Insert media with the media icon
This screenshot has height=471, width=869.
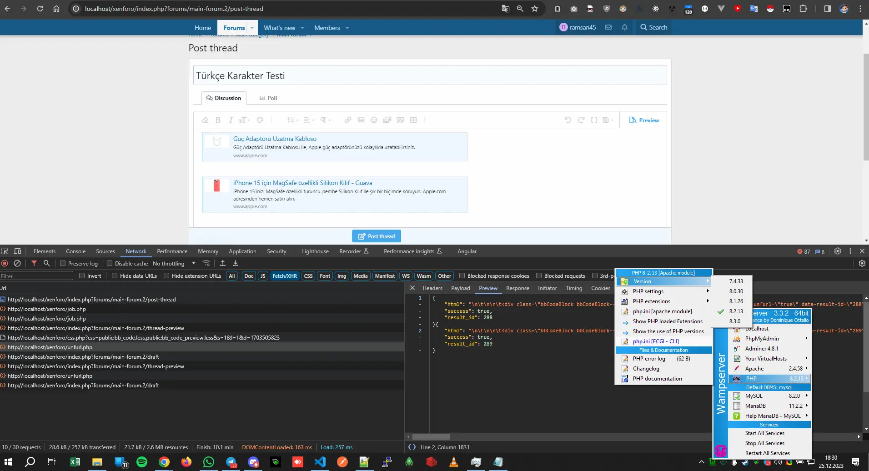[387, 120]
